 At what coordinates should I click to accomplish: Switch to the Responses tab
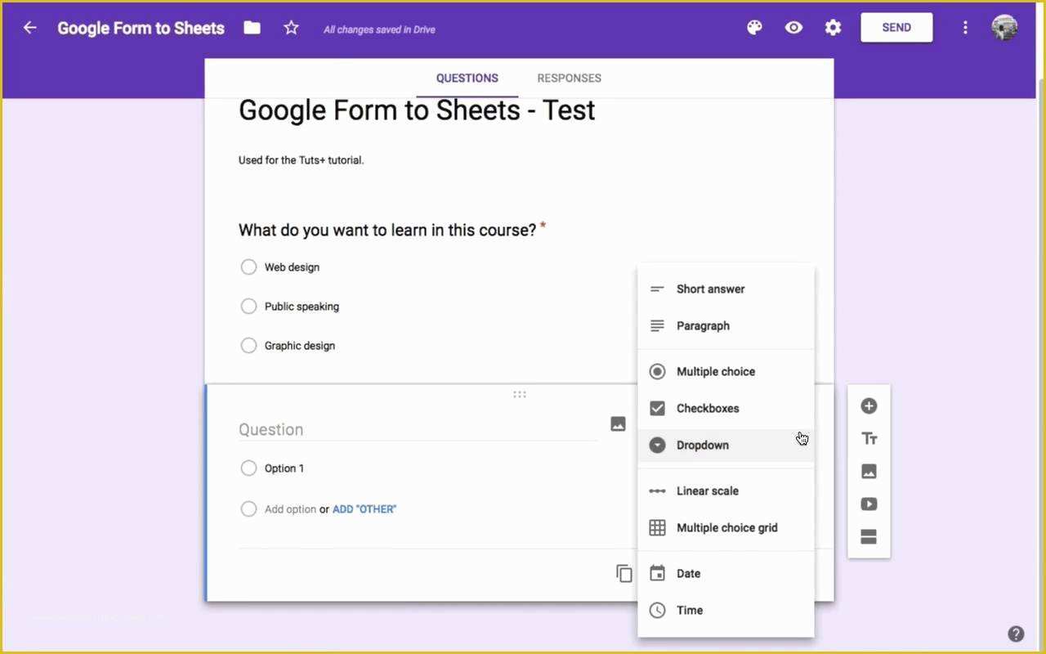click(x=569, y=78)
